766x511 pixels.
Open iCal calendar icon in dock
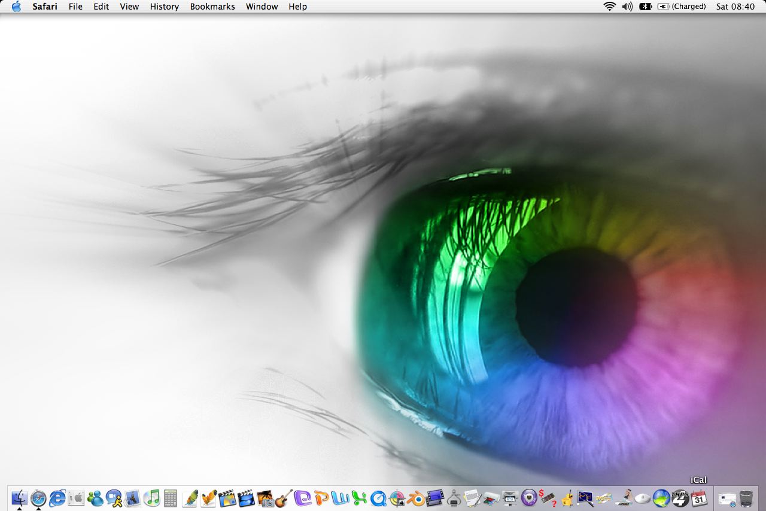(x=698, y=498)
